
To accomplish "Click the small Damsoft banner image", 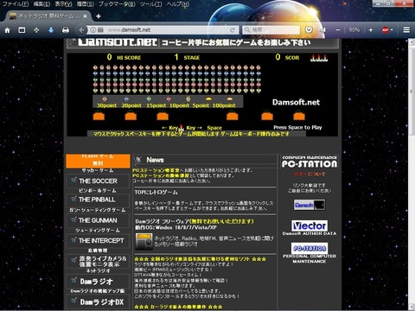I will tap(310, 205).
